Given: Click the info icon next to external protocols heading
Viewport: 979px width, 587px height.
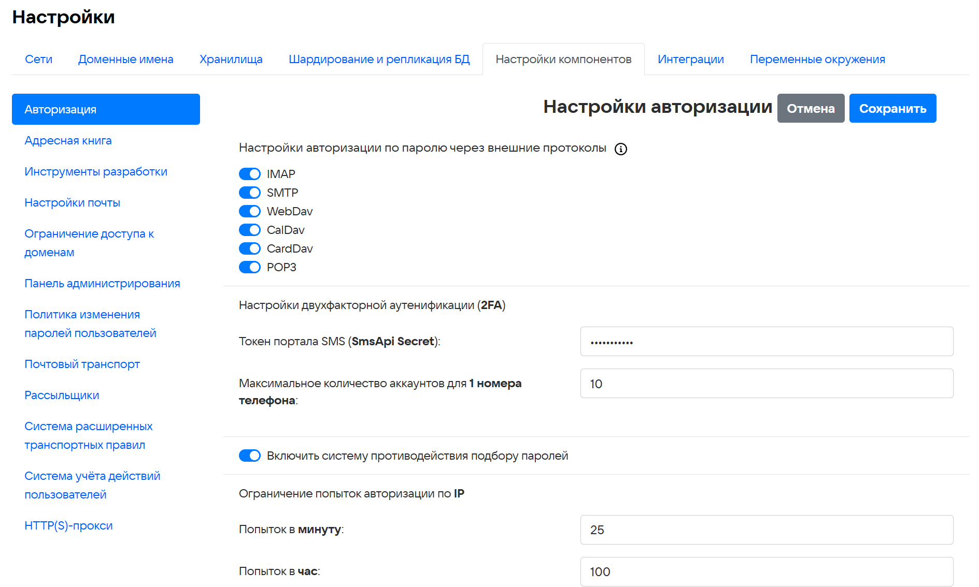Looking at the screenshot, I should click(x=620, y=149).
